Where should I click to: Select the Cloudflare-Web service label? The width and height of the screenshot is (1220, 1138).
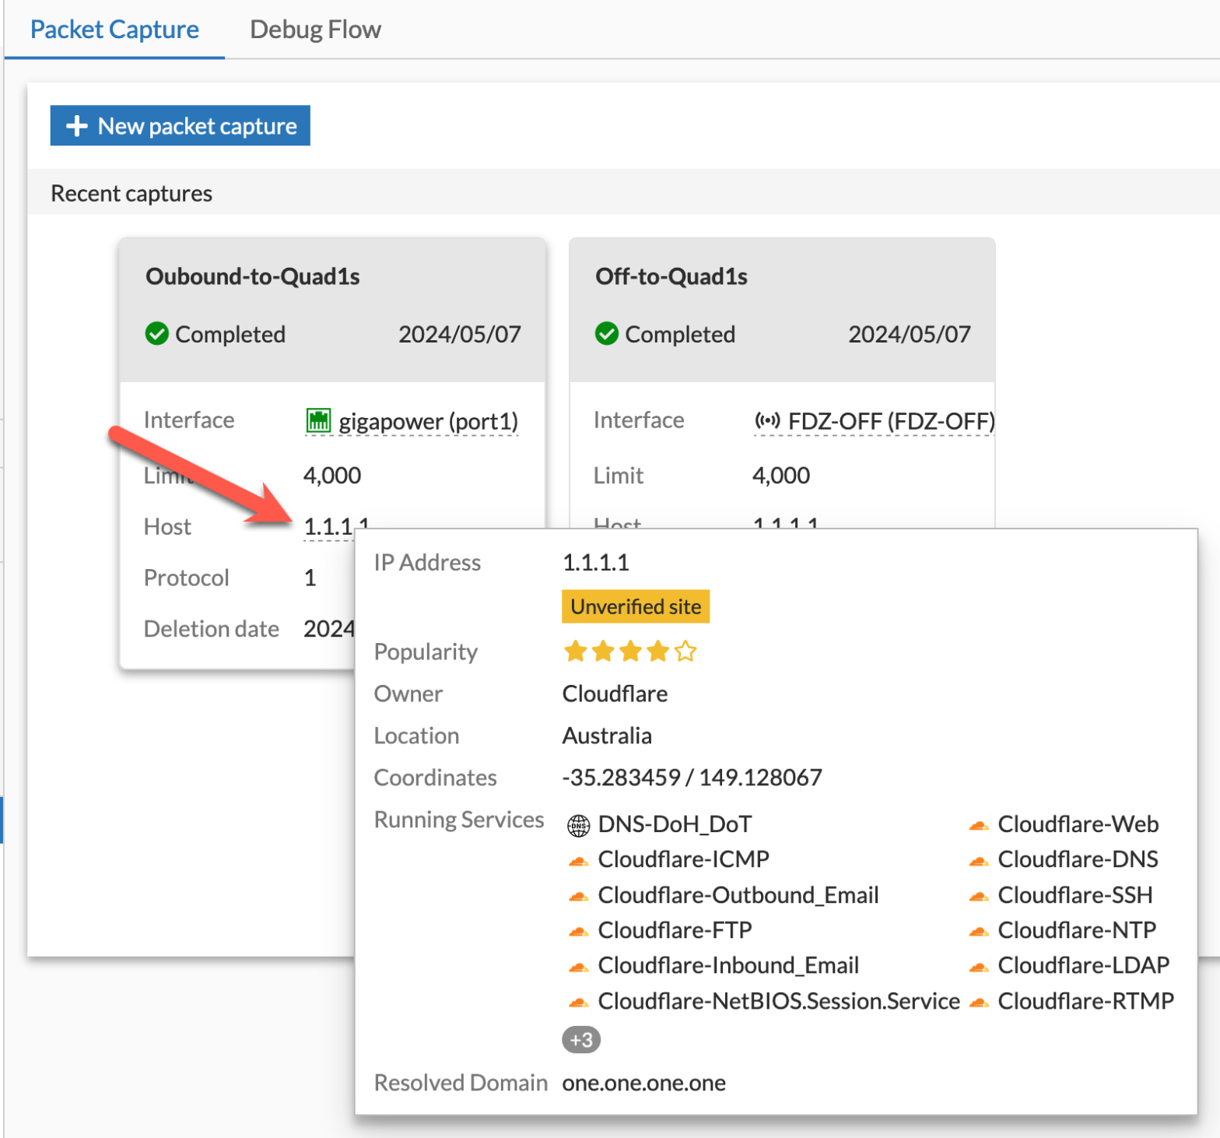coord(1078,824)
